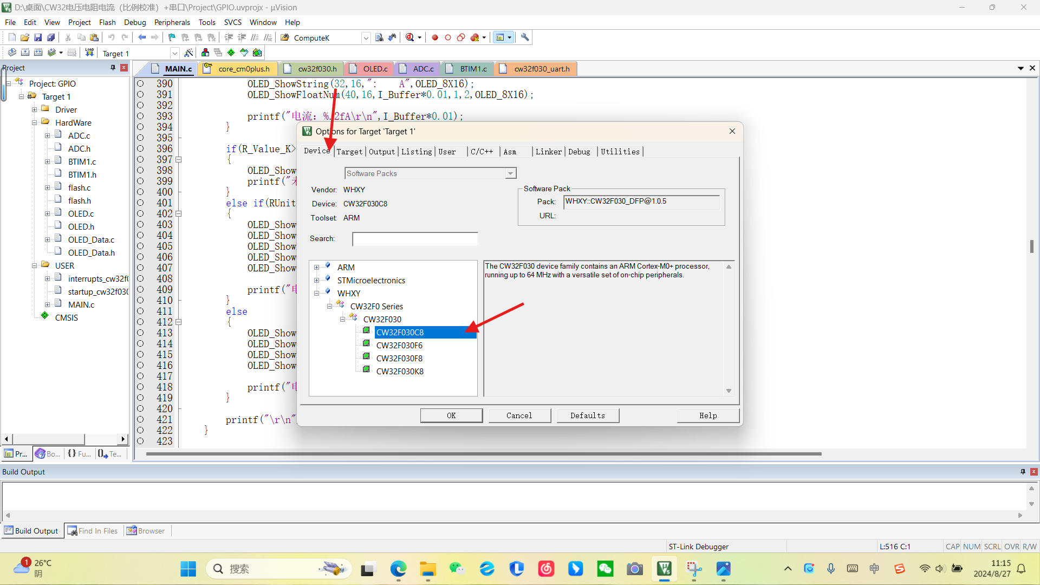
Task: Click Cancel in Options for Target dialog
Action: click(519, 415)
